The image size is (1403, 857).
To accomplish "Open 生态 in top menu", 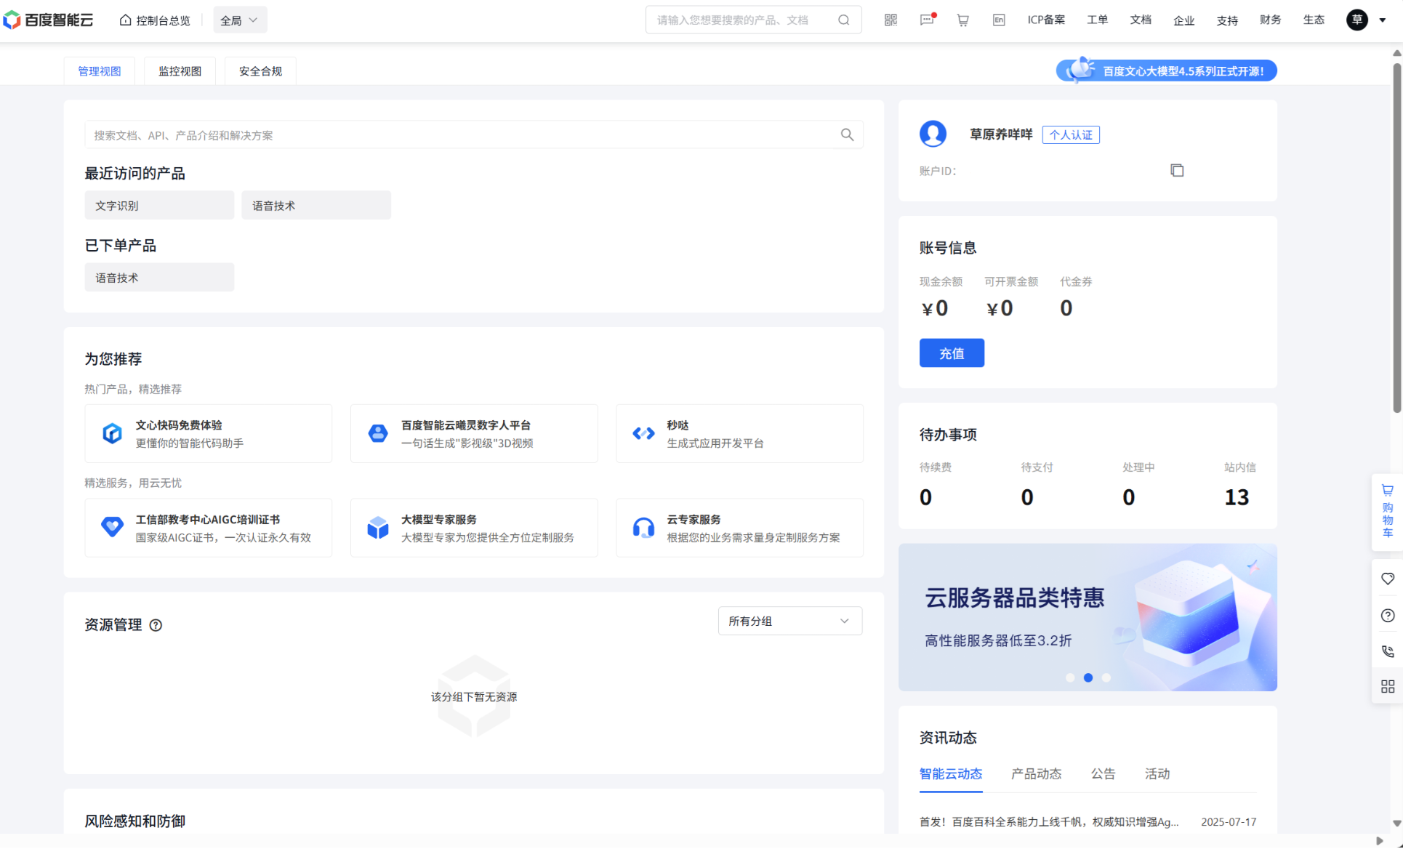I will coord(1314,20).
